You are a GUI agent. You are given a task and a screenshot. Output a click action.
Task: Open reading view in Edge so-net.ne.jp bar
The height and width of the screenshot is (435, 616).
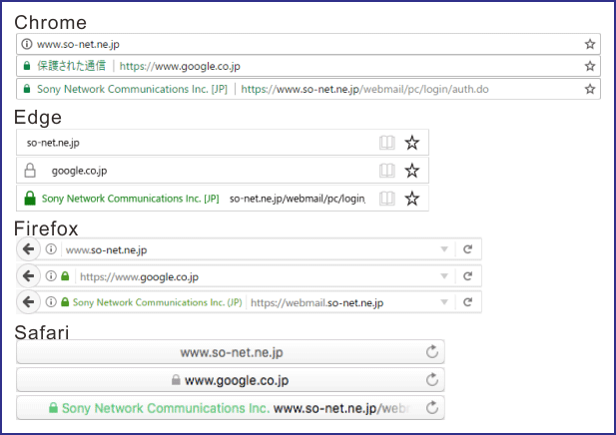pyautogui.click(x=387, y=143)
